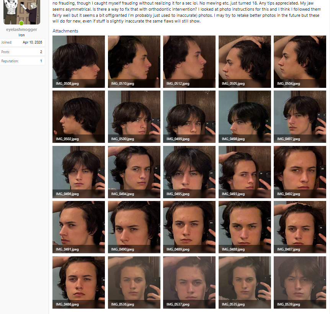Click the Attachments heading
The width and height of the screenshot is (330, 314).
[x=65, y=31]
